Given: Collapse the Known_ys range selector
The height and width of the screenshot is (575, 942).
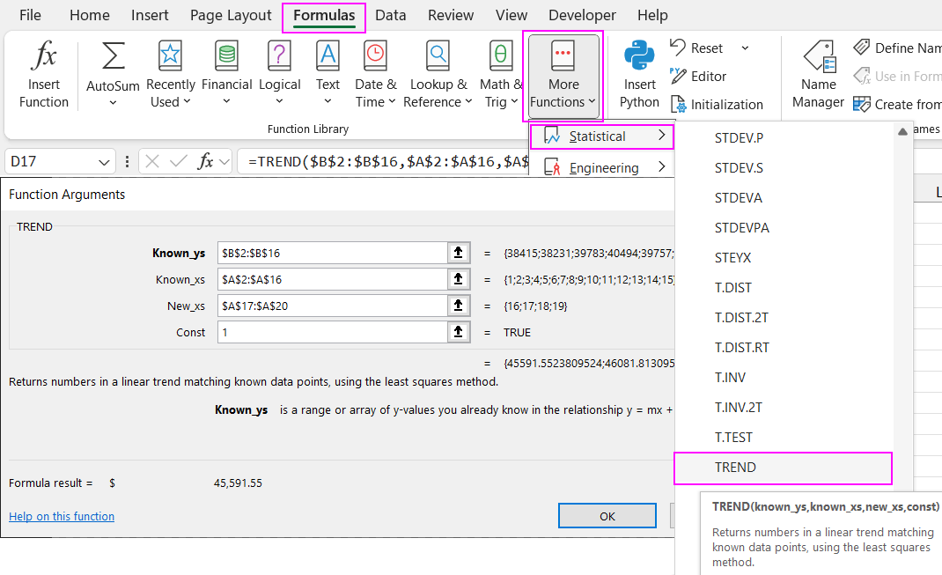Looking at the screenshot, I should coord(458,254).
